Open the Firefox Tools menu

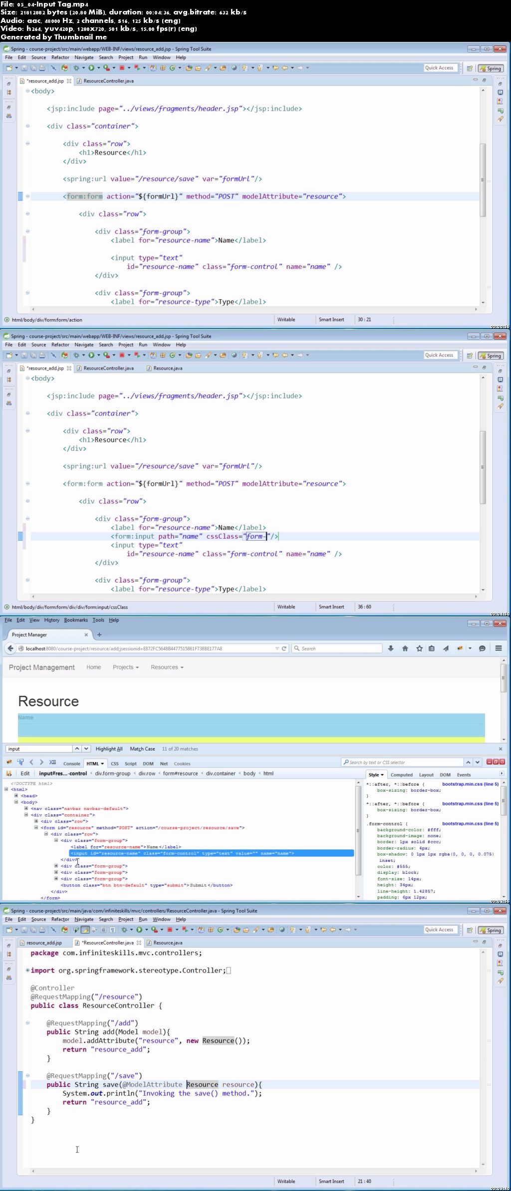[x=98, y=620]
